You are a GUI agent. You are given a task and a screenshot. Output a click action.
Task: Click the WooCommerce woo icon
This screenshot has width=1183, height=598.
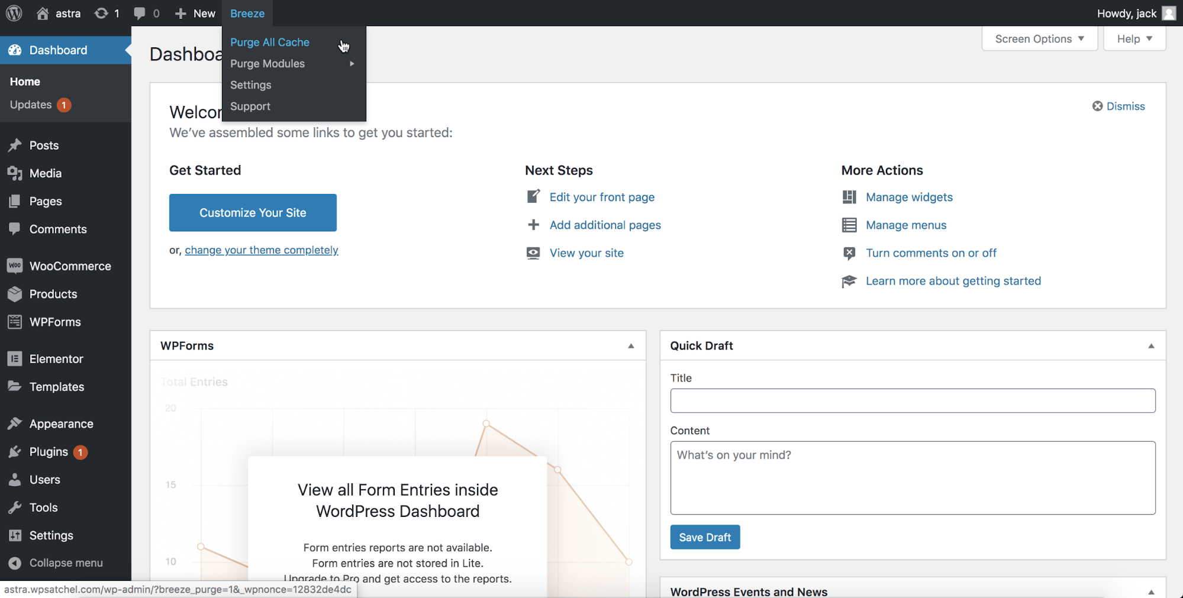point(15,266)
